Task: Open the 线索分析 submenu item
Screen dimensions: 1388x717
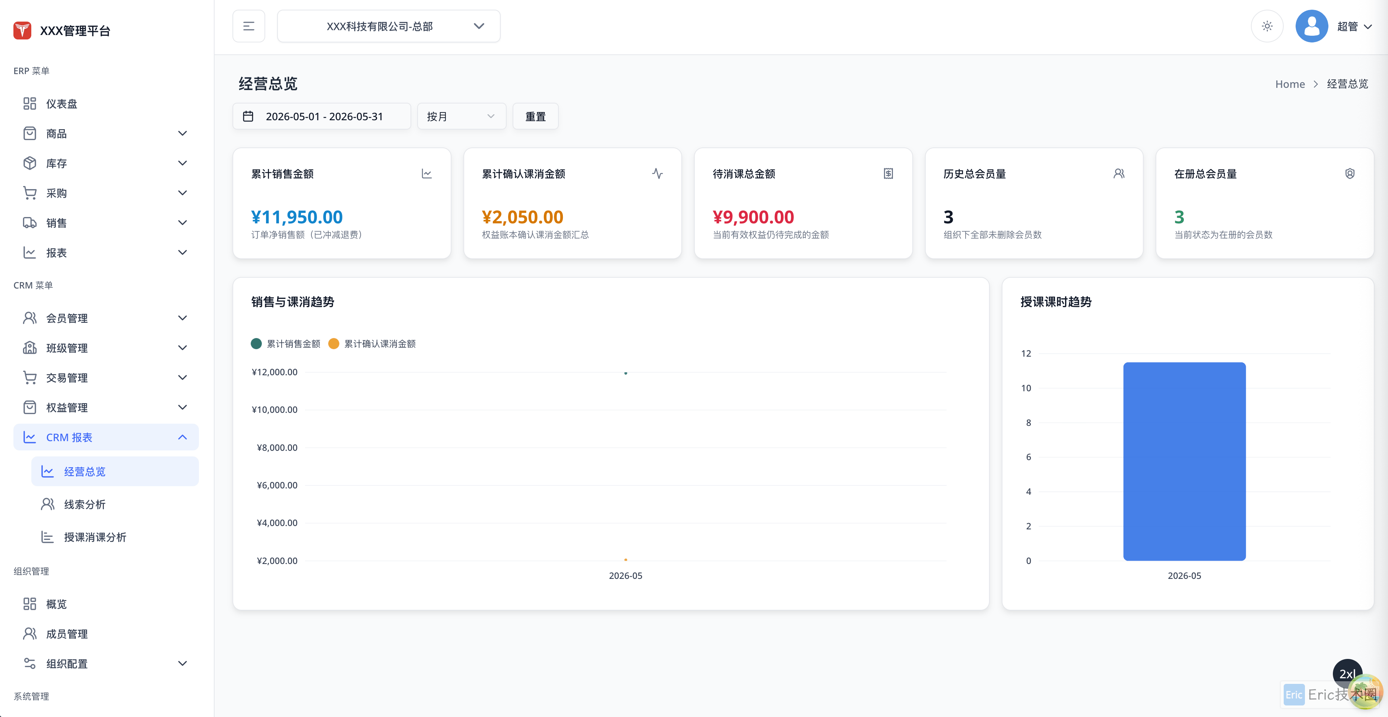Action: 115,504
